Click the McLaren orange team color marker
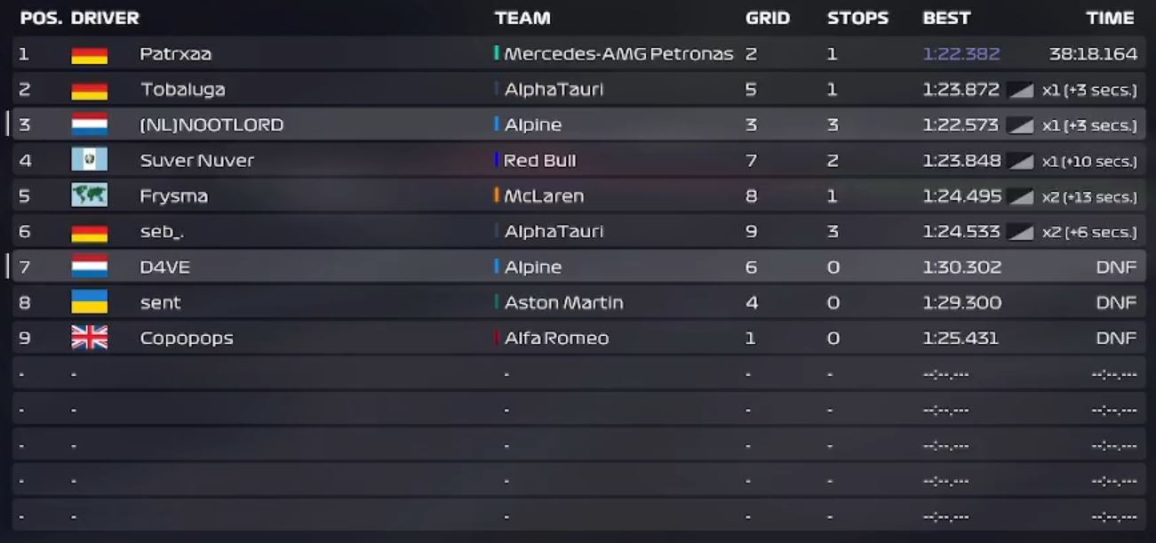Viewport: 1156px width, 543px height. (497, 196)
